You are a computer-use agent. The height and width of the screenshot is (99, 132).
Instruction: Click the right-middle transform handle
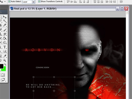click(x=75, y=91)
